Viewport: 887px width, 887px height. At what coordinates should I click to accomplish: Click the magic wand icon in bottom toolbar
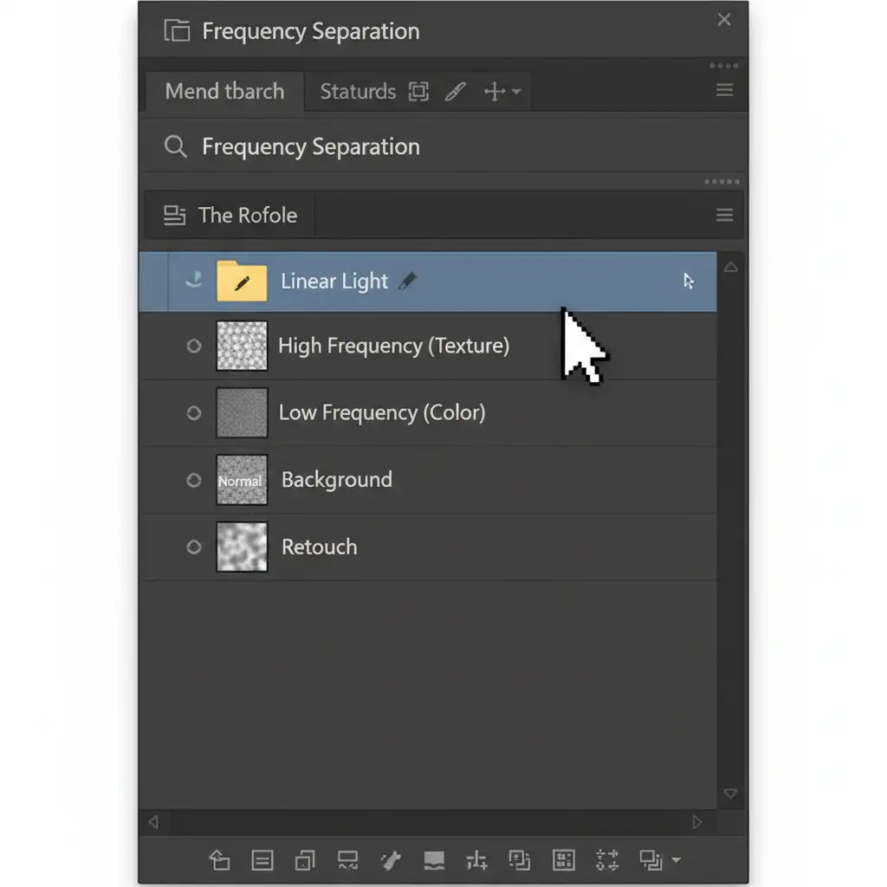tap(391, 860)
